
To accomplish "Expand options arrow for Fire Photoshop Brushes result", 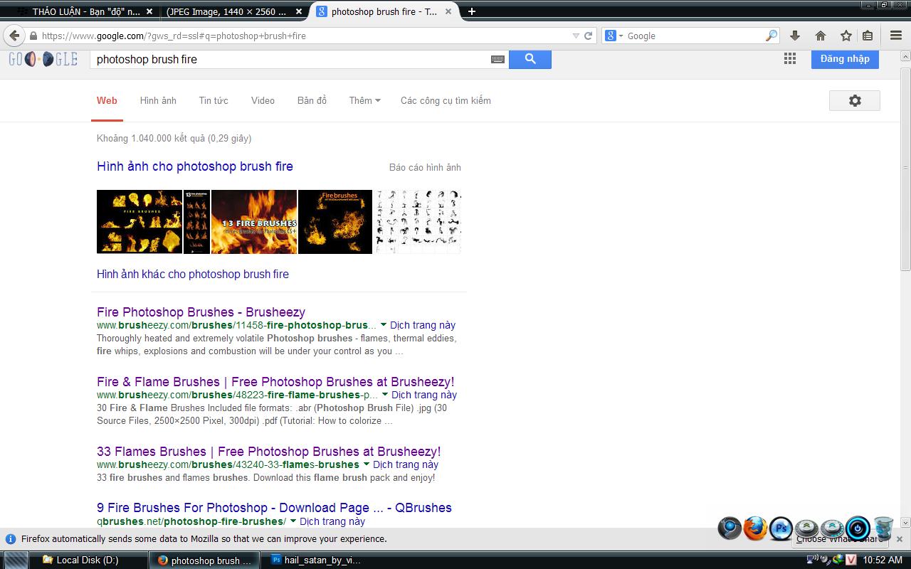I will [384, 325].
